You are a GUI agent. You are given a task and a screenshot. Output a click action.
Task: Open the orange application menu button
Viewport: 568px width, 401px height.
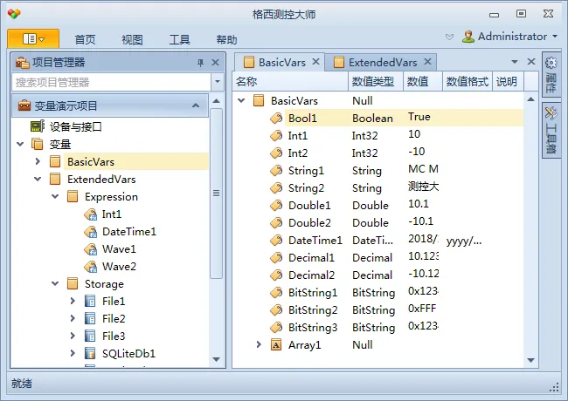point(33,38)
